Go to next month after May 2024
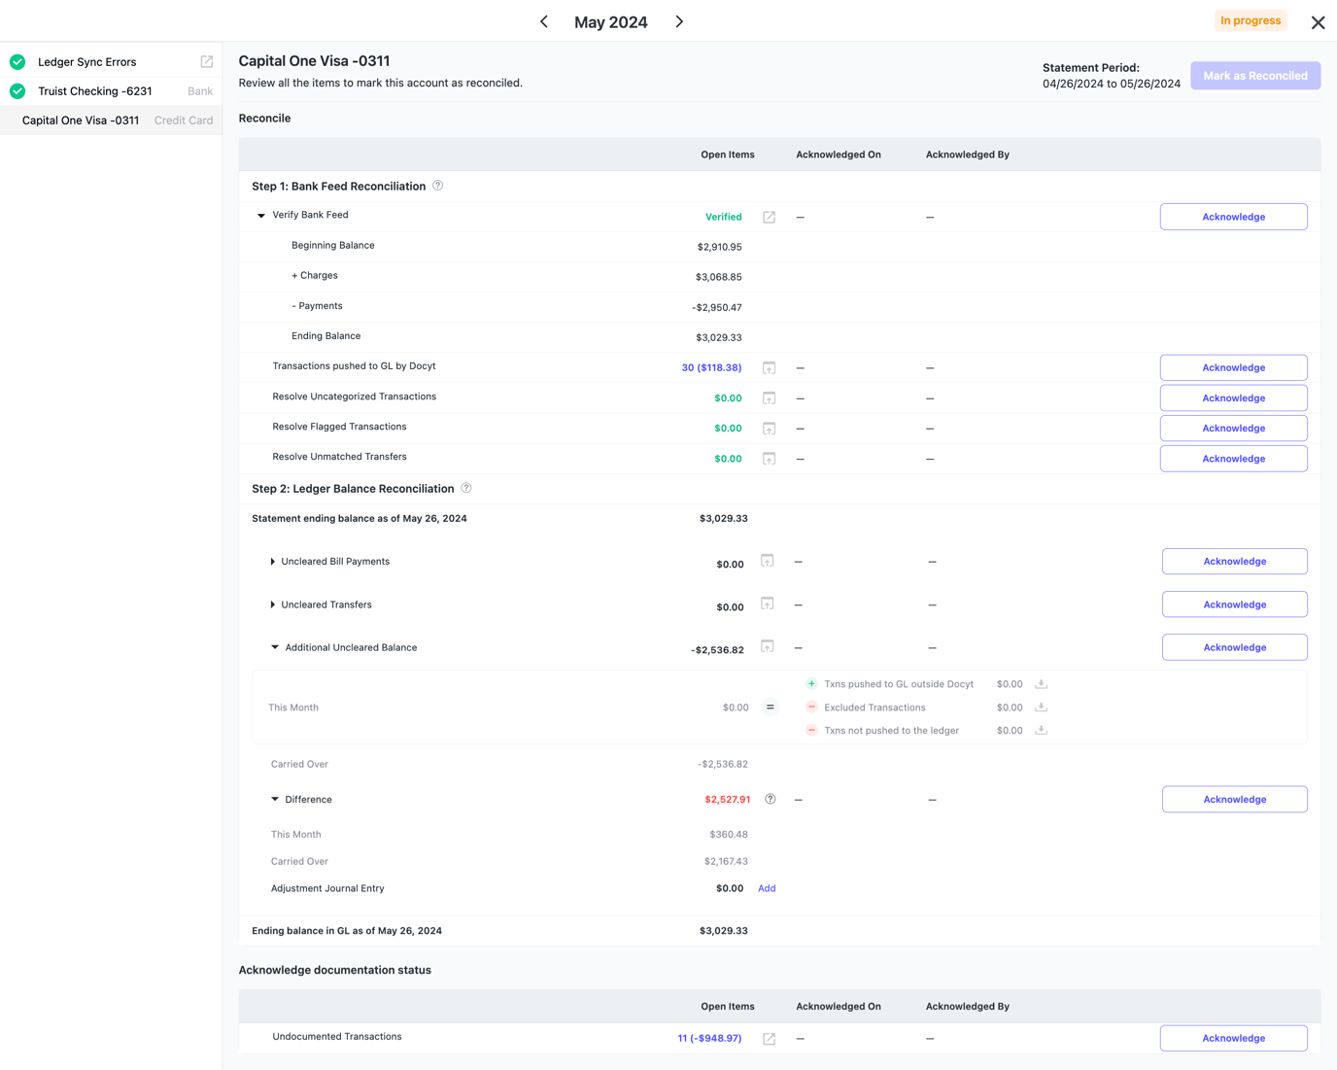 [679, 21]
